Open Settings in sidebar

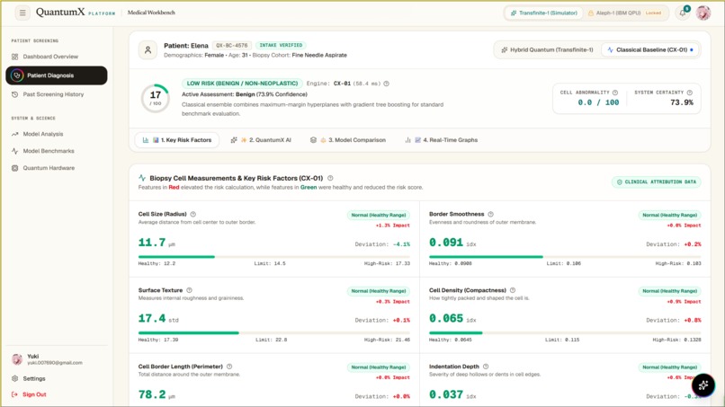57,378
